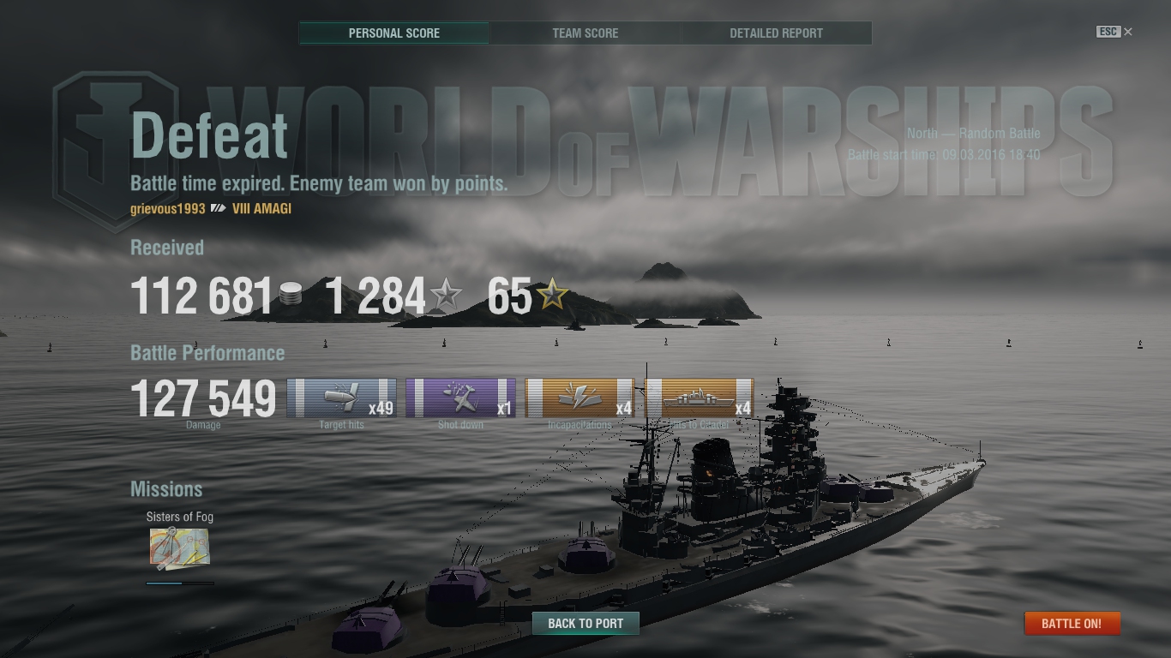Click the battleship class icon beside AMAGI
Screen dimensions: 1171x658
coord(219,208)
